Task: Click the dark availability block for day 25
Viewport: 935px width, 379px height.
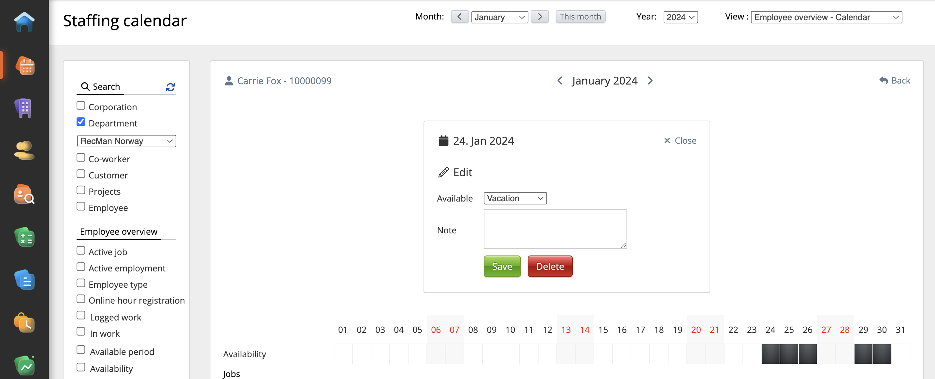Action: coord(789,354)
